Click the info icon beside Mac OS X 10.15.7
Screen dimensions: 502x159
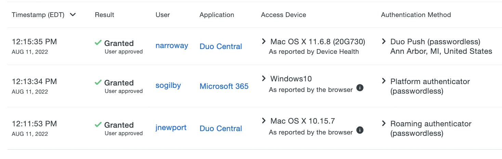[360, 130]
